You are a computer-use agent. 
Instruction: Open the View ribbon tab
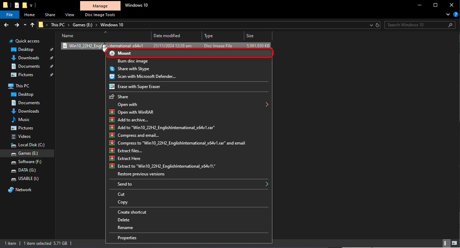pos(70,15)
